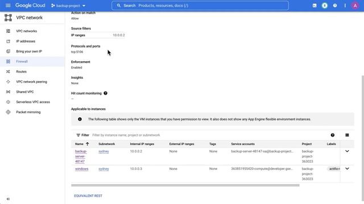Activate the Cloud Shell icon
Viewport: 364px width, 204px height.
click(315, 6)
